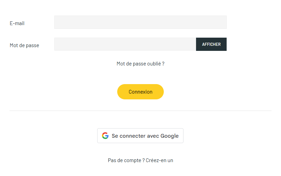Follow the "Créez-en un" signup link
The image size is (281, 176).
[x=159, y=160]
